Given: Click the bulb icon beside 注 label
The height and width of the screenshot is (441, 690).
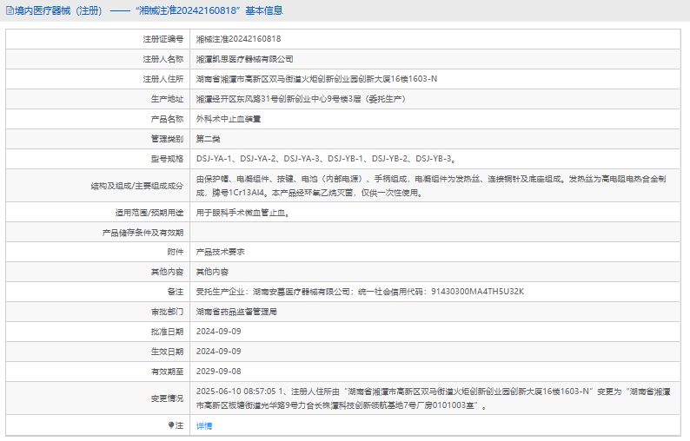Looking at the screenshot, I should point(171,425).
